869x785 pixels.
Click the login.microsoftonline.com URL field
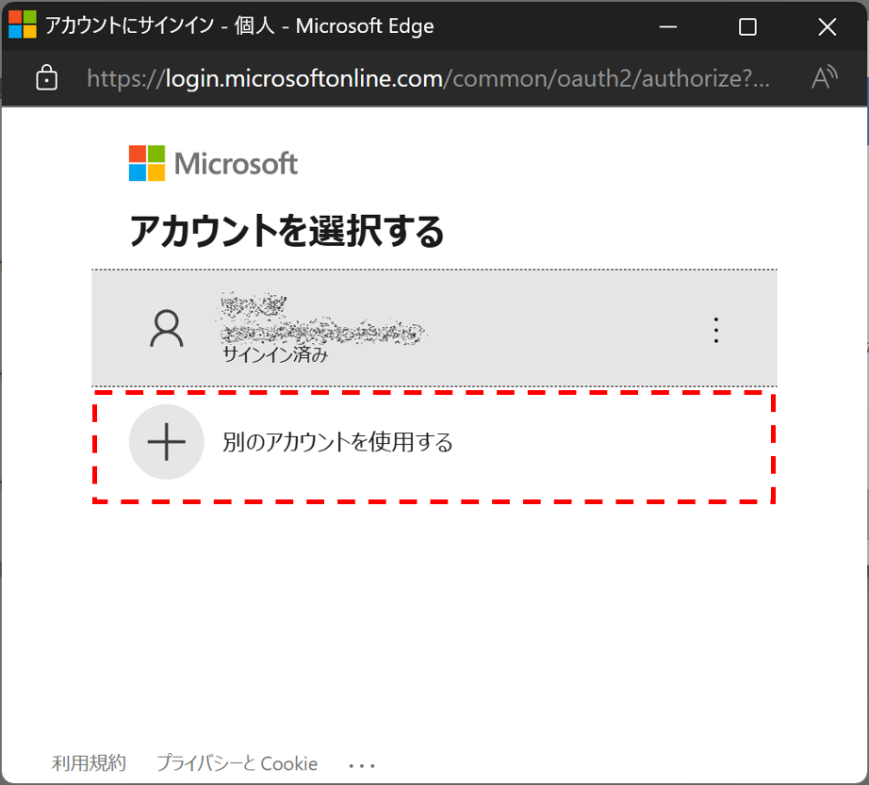pyautogui.click(x=428, y=78)
